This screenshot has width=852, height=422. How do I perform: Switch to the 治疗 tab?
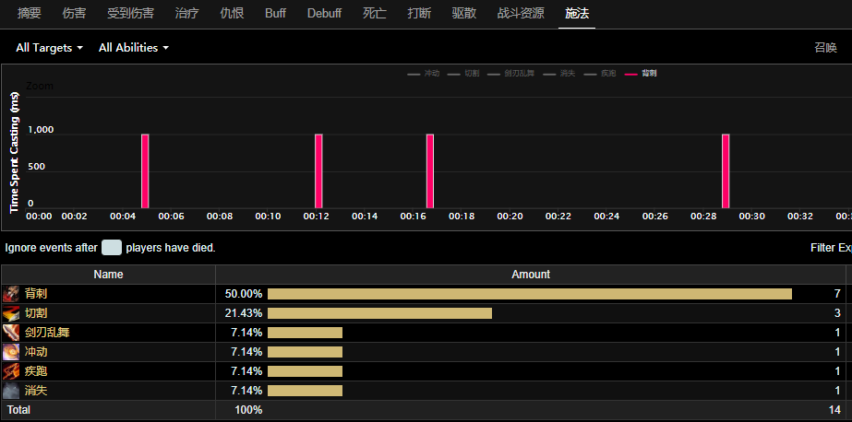pyautogui.click(x=186, y=14)
